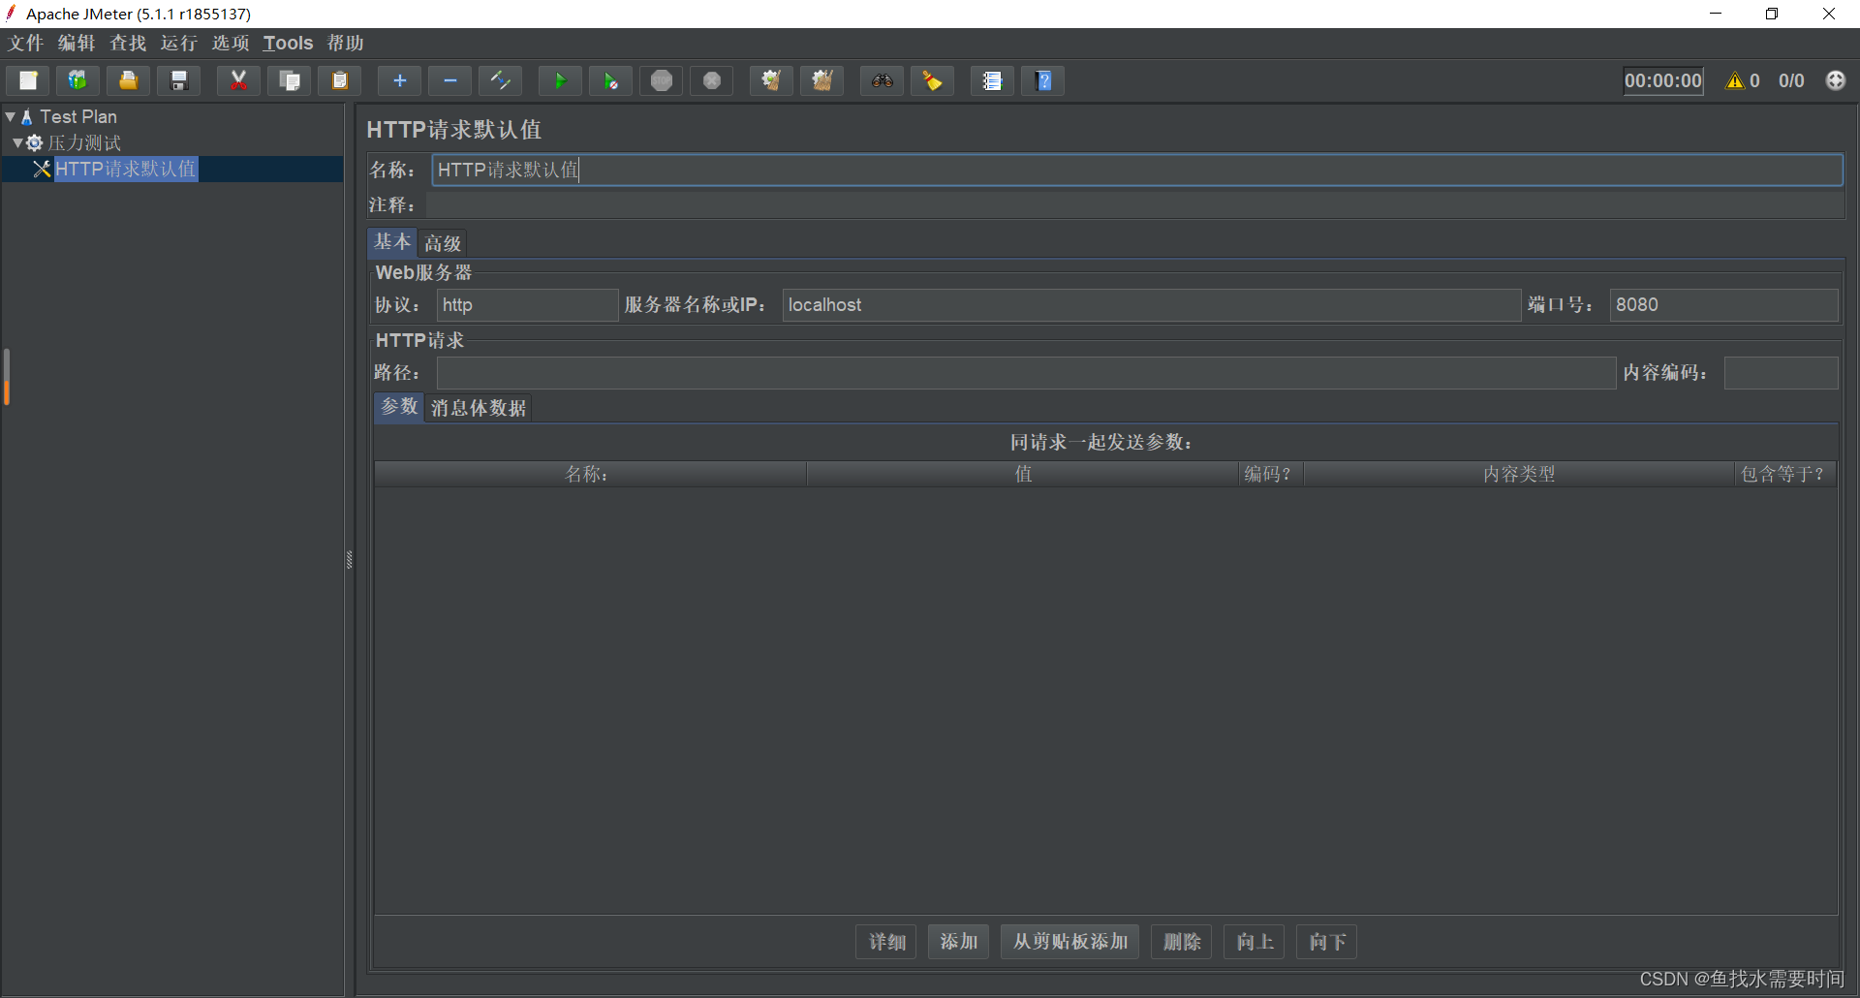This screenshot has width=1860, height=998.
Task: Focus the 名称 input field
Action: tap(1137, 170)
